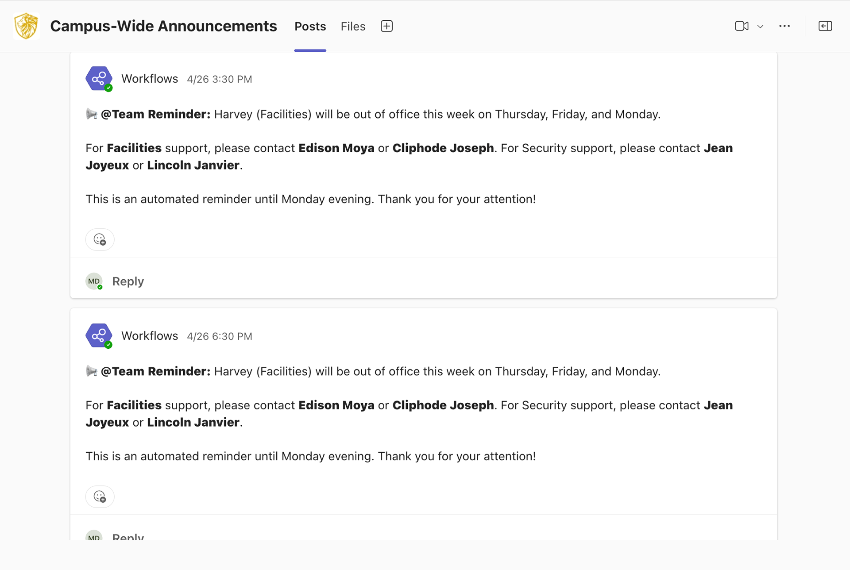Add a new tab with plus icon
The image size is (850, 570).
point(386,26)
